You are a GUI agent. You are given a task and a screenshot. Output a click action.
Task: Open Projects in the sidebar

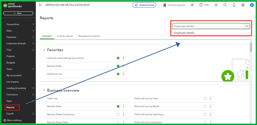point(11,56)
